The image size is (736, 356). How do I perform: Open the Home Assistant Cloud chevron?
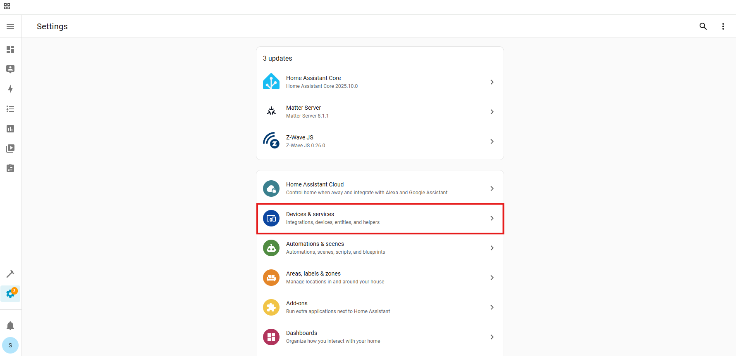coord(492,189)
